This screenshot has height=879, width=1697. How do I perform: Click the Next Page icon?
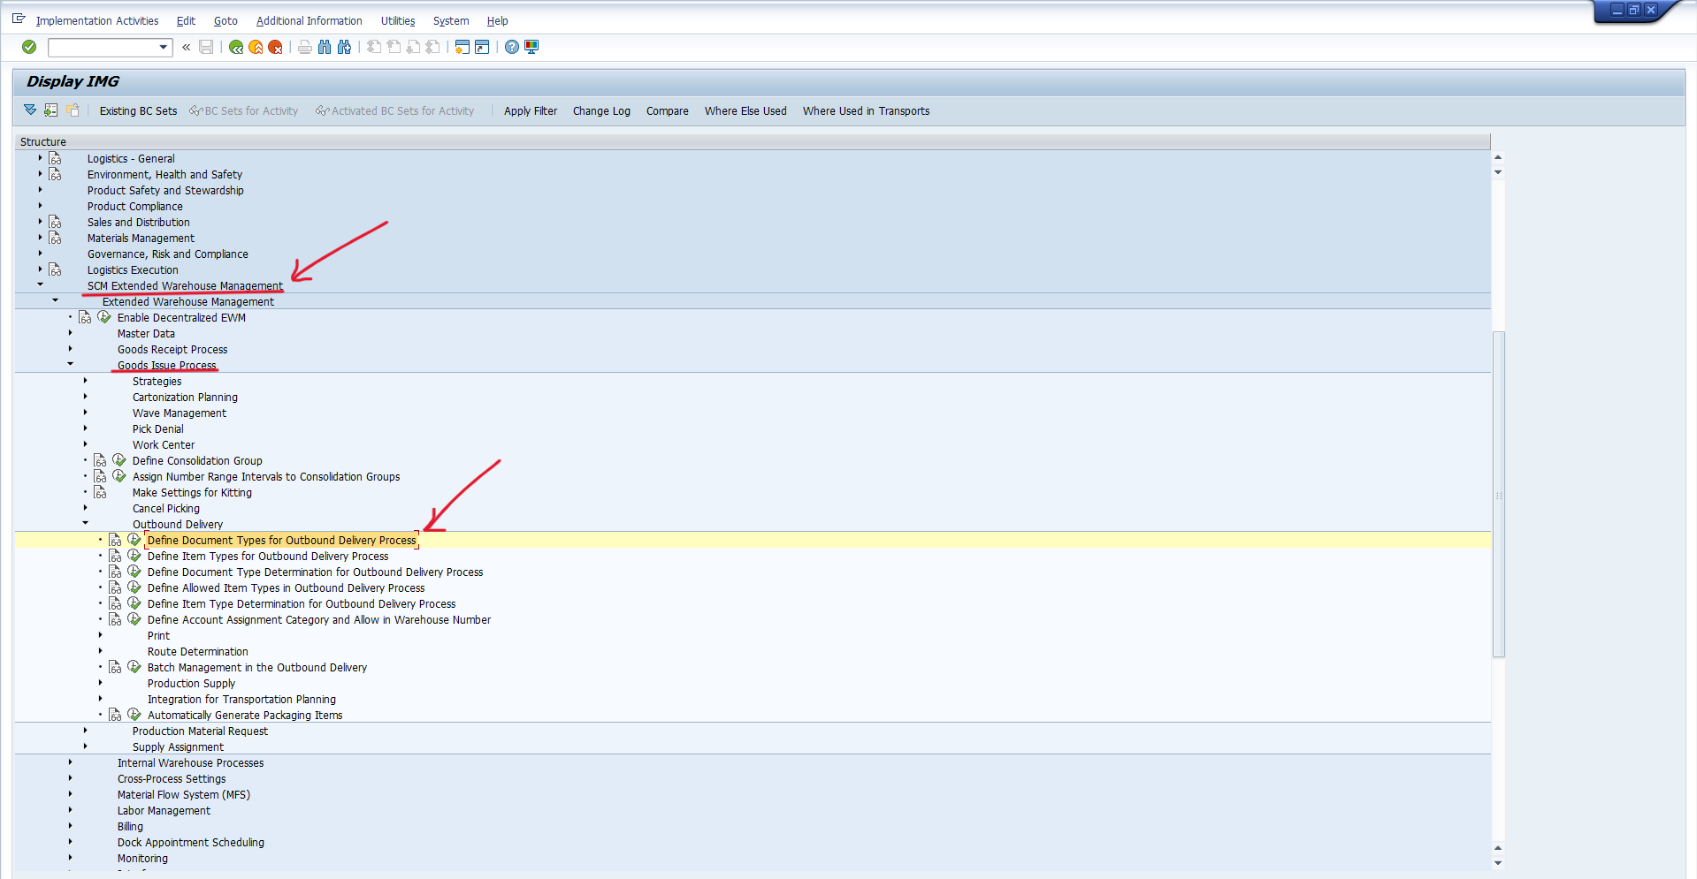[413, 47]
